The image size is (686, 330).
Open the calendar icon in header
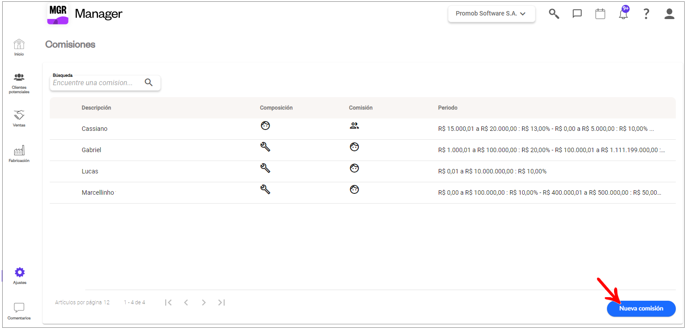[600, 14]
